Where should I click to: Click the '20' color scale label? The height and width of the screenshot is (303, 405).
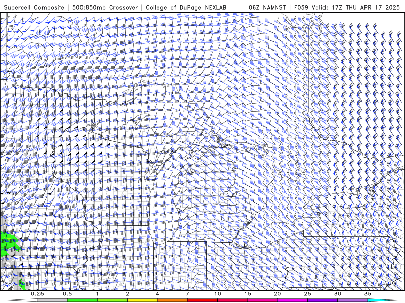pos(277,294)
